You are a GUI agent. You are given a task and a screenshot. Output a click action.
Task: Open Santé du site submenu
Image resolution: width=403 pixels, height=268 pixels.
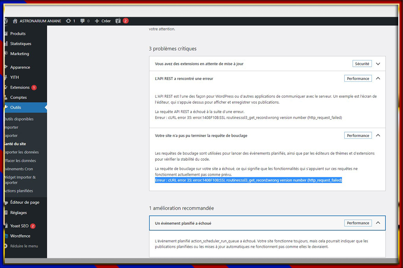click(15, 144)
